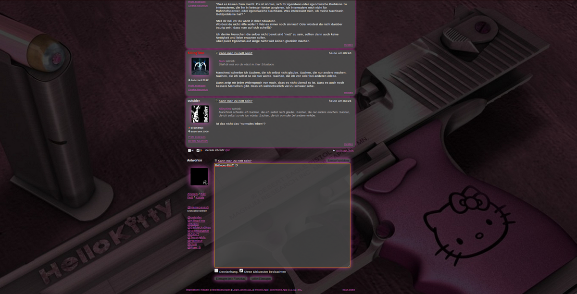Open the Regeln footer link
577x294 pixels.
click(x=205, y=290)
